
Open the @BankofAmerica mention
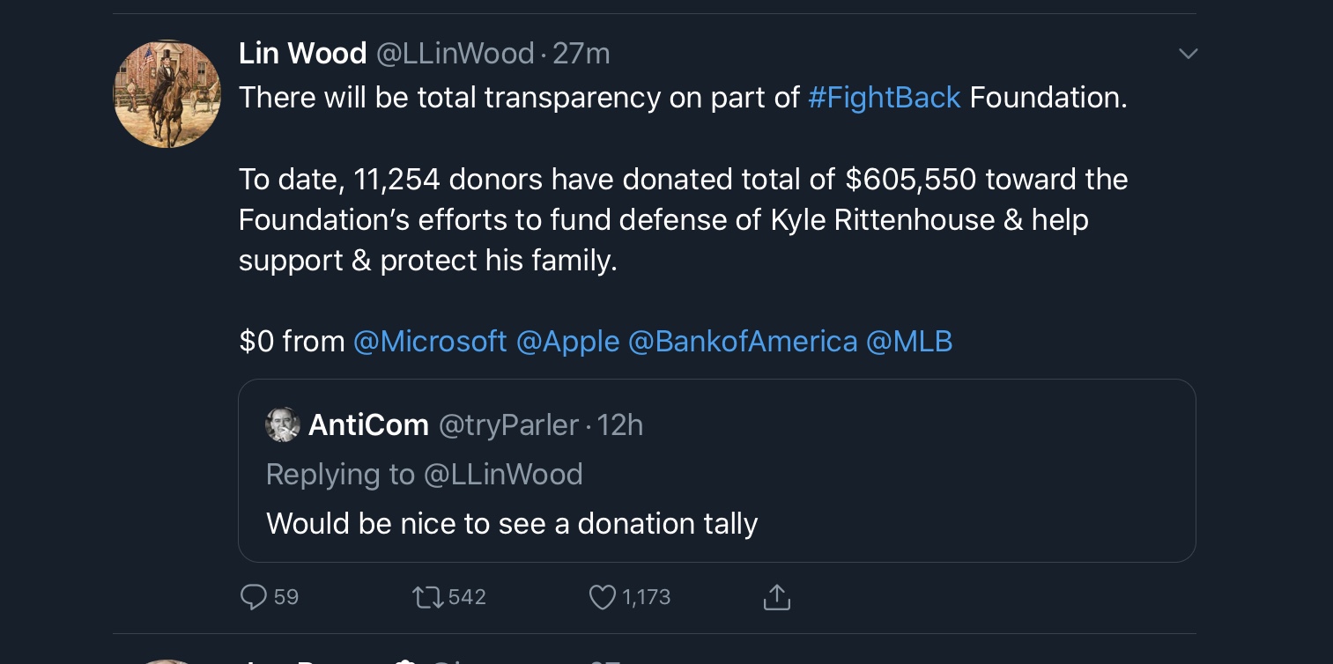pos(743,342)
